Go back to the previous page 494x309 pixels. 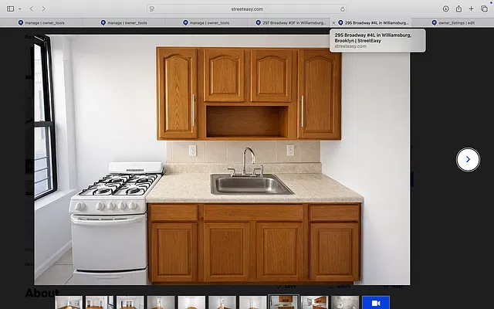(32, 8)
